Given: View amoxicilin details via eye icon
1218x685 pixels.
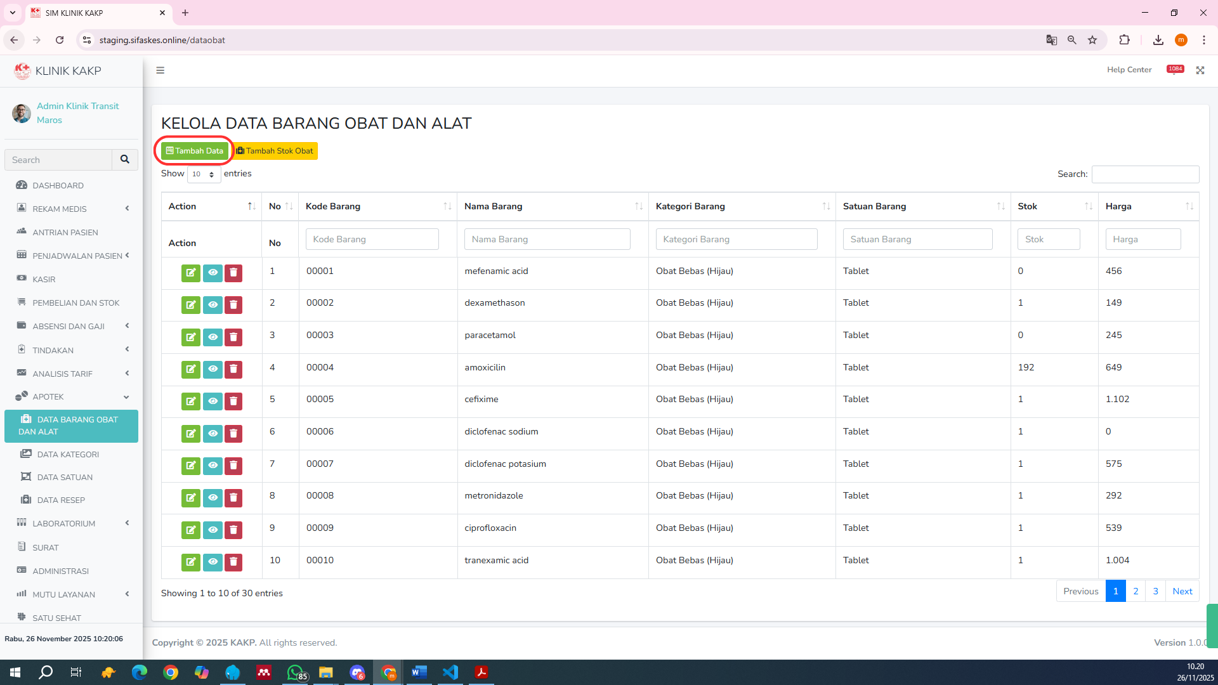Looking at the screenshot, I should (x=213, y=369).
